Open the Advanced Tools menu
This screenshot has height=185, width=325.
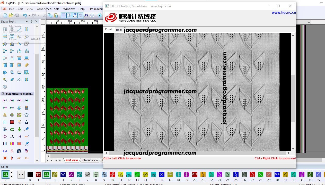[48, 9]
